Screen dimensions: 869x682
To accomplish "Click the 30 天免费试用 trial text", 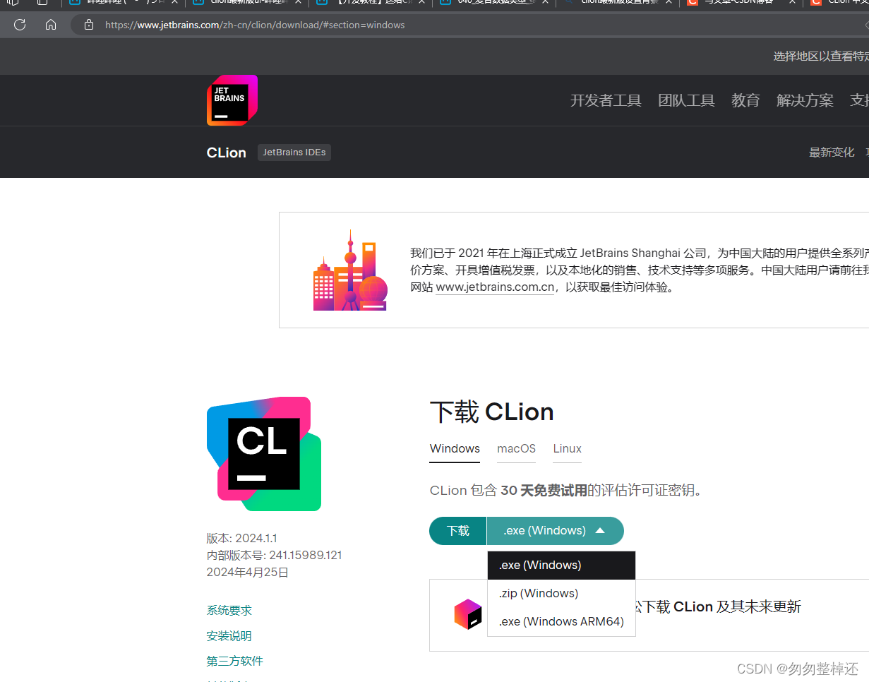I will point(544,490).
